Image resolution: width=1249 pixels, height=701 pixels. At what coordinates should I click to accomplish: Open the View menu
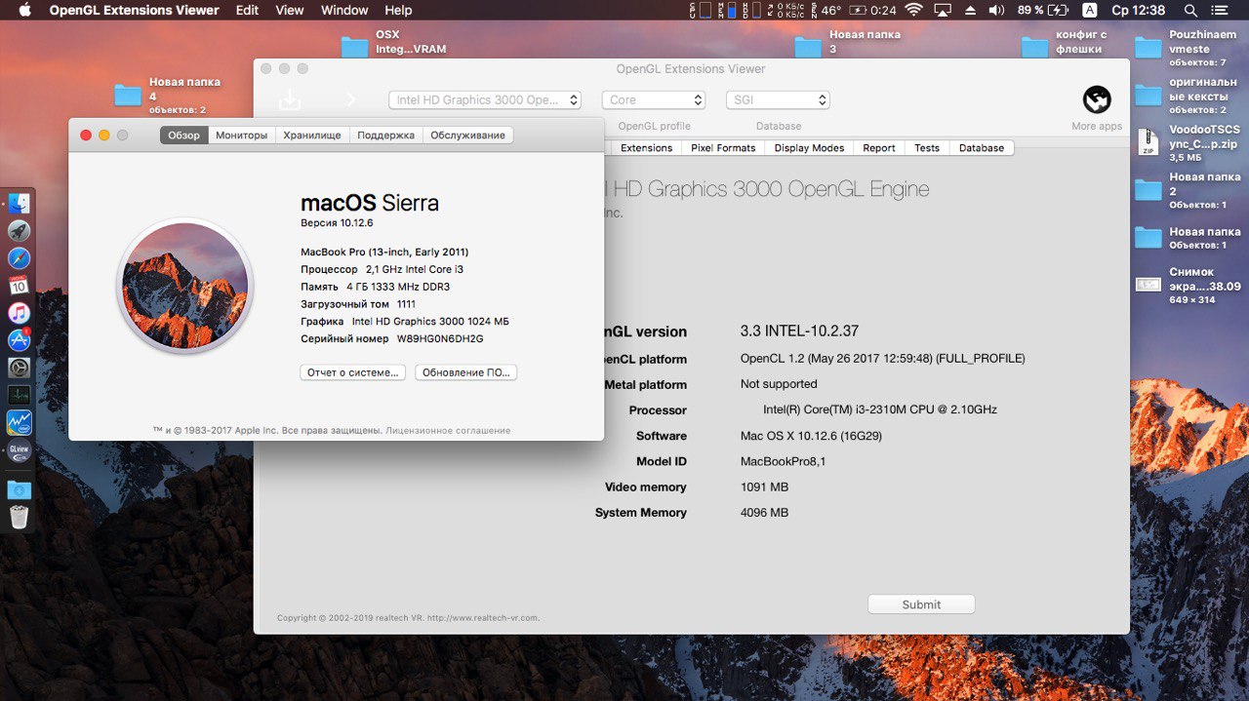290,10
